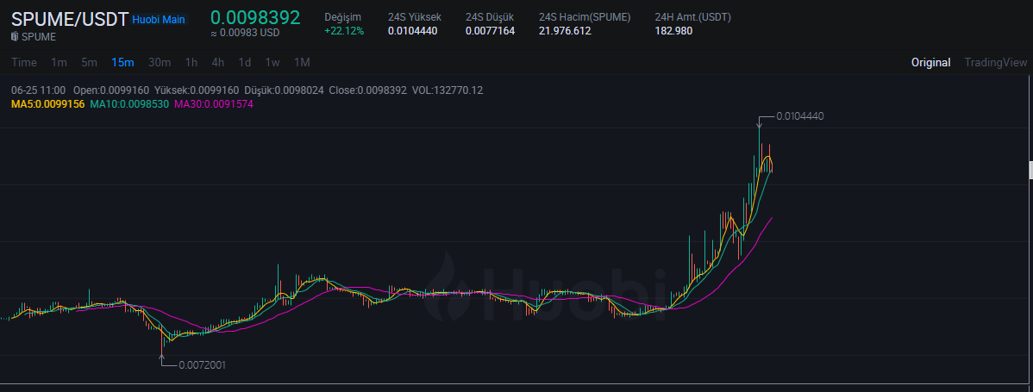Click the 06-25 11:00 candle timestamp
The image size is (1033, 392).
[x=38, y=90]
